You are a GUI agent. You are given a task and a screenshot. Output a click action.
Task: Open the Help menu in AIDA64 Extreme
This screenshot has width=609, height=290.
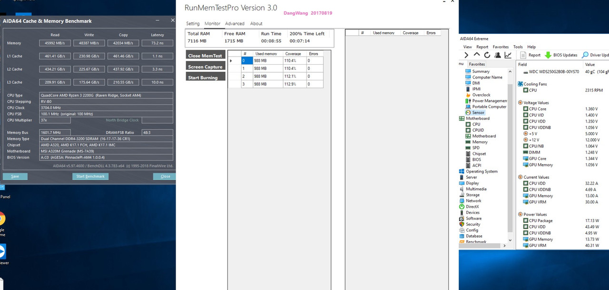(531, 47)
